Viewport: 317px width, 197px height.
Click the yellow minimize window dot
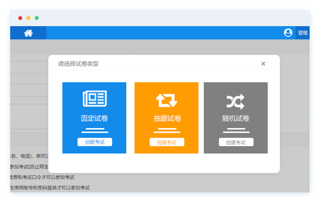28,18
